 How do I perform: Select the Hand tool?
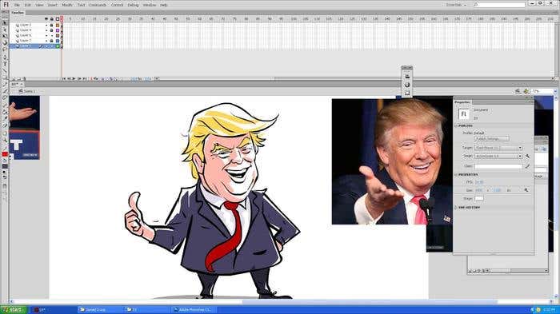click(5, 133)
